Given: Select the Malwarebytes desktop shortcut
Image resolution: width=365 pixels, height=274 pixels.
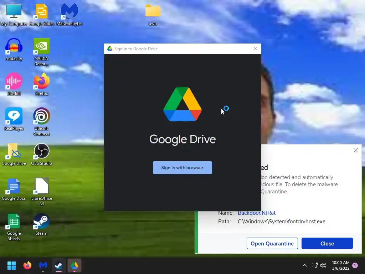Looking at the screenshot, I should tap(70, 14).
